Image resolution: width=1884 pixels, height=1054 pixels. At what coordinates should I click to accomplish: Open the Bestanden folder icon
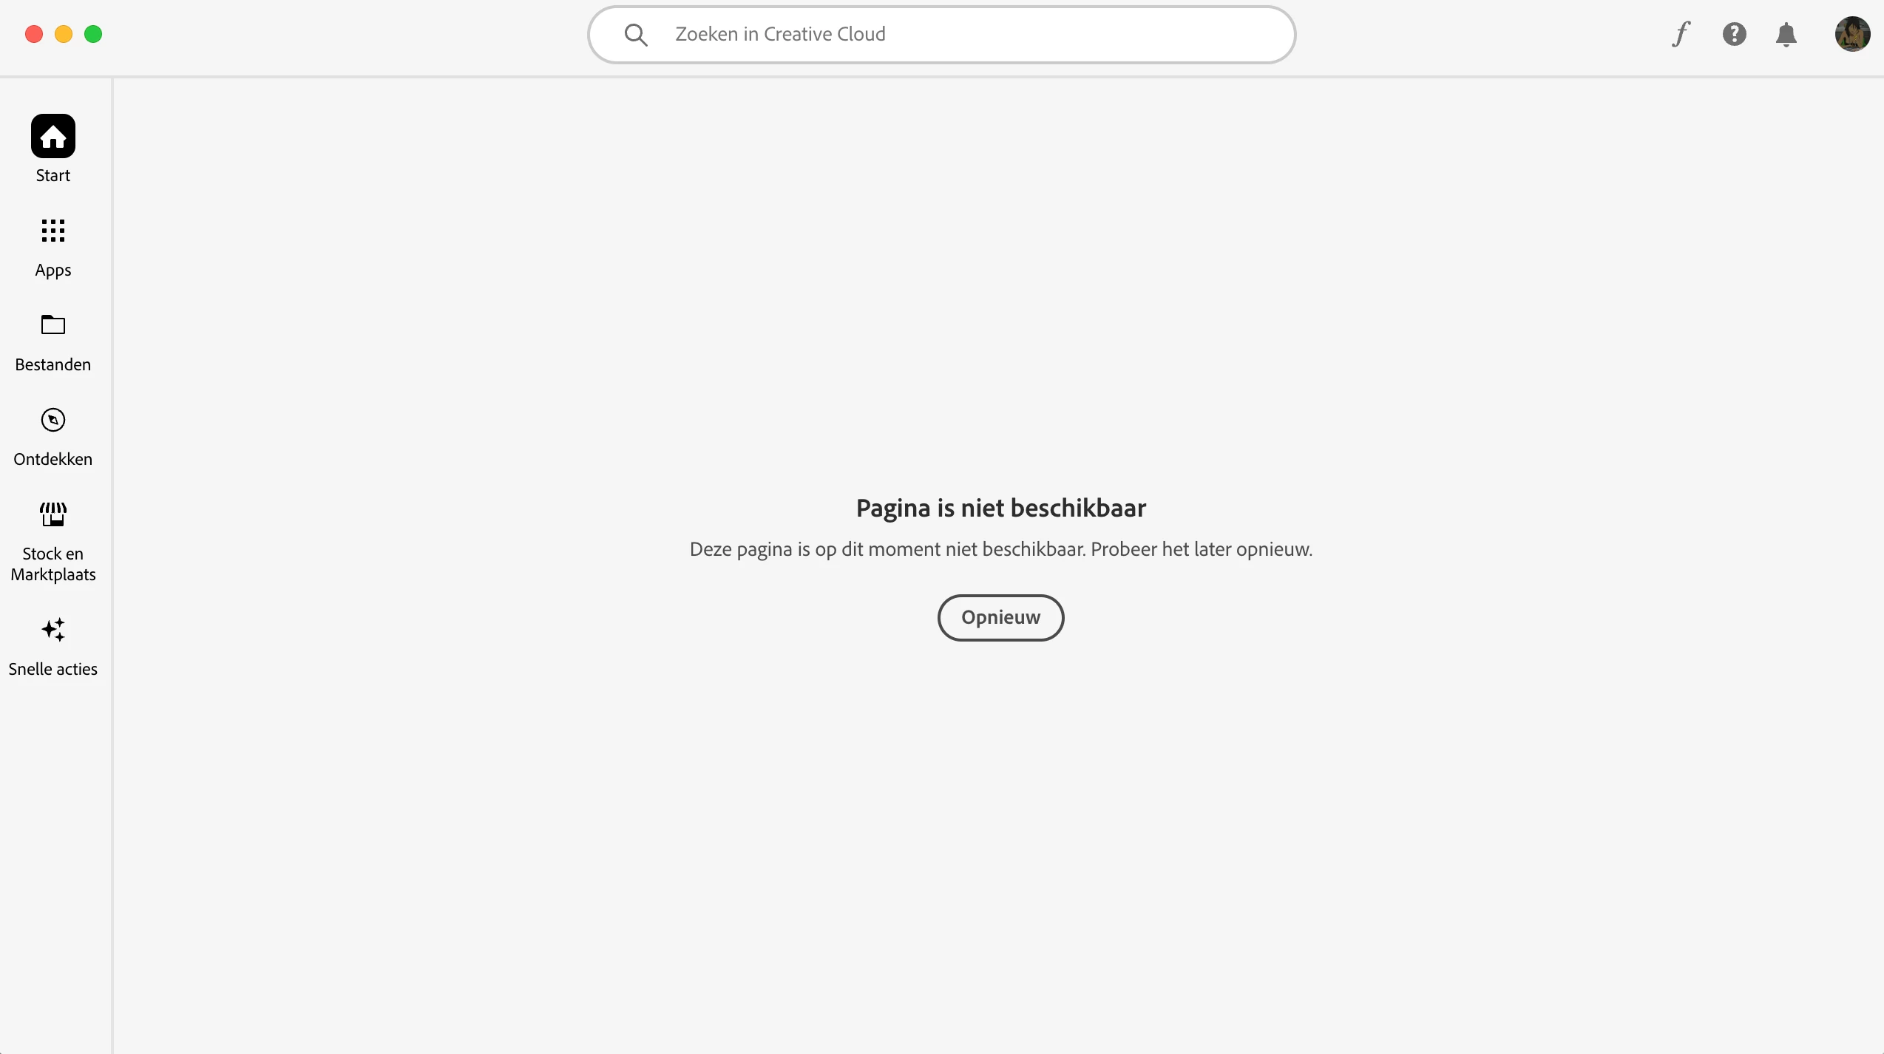53,324
